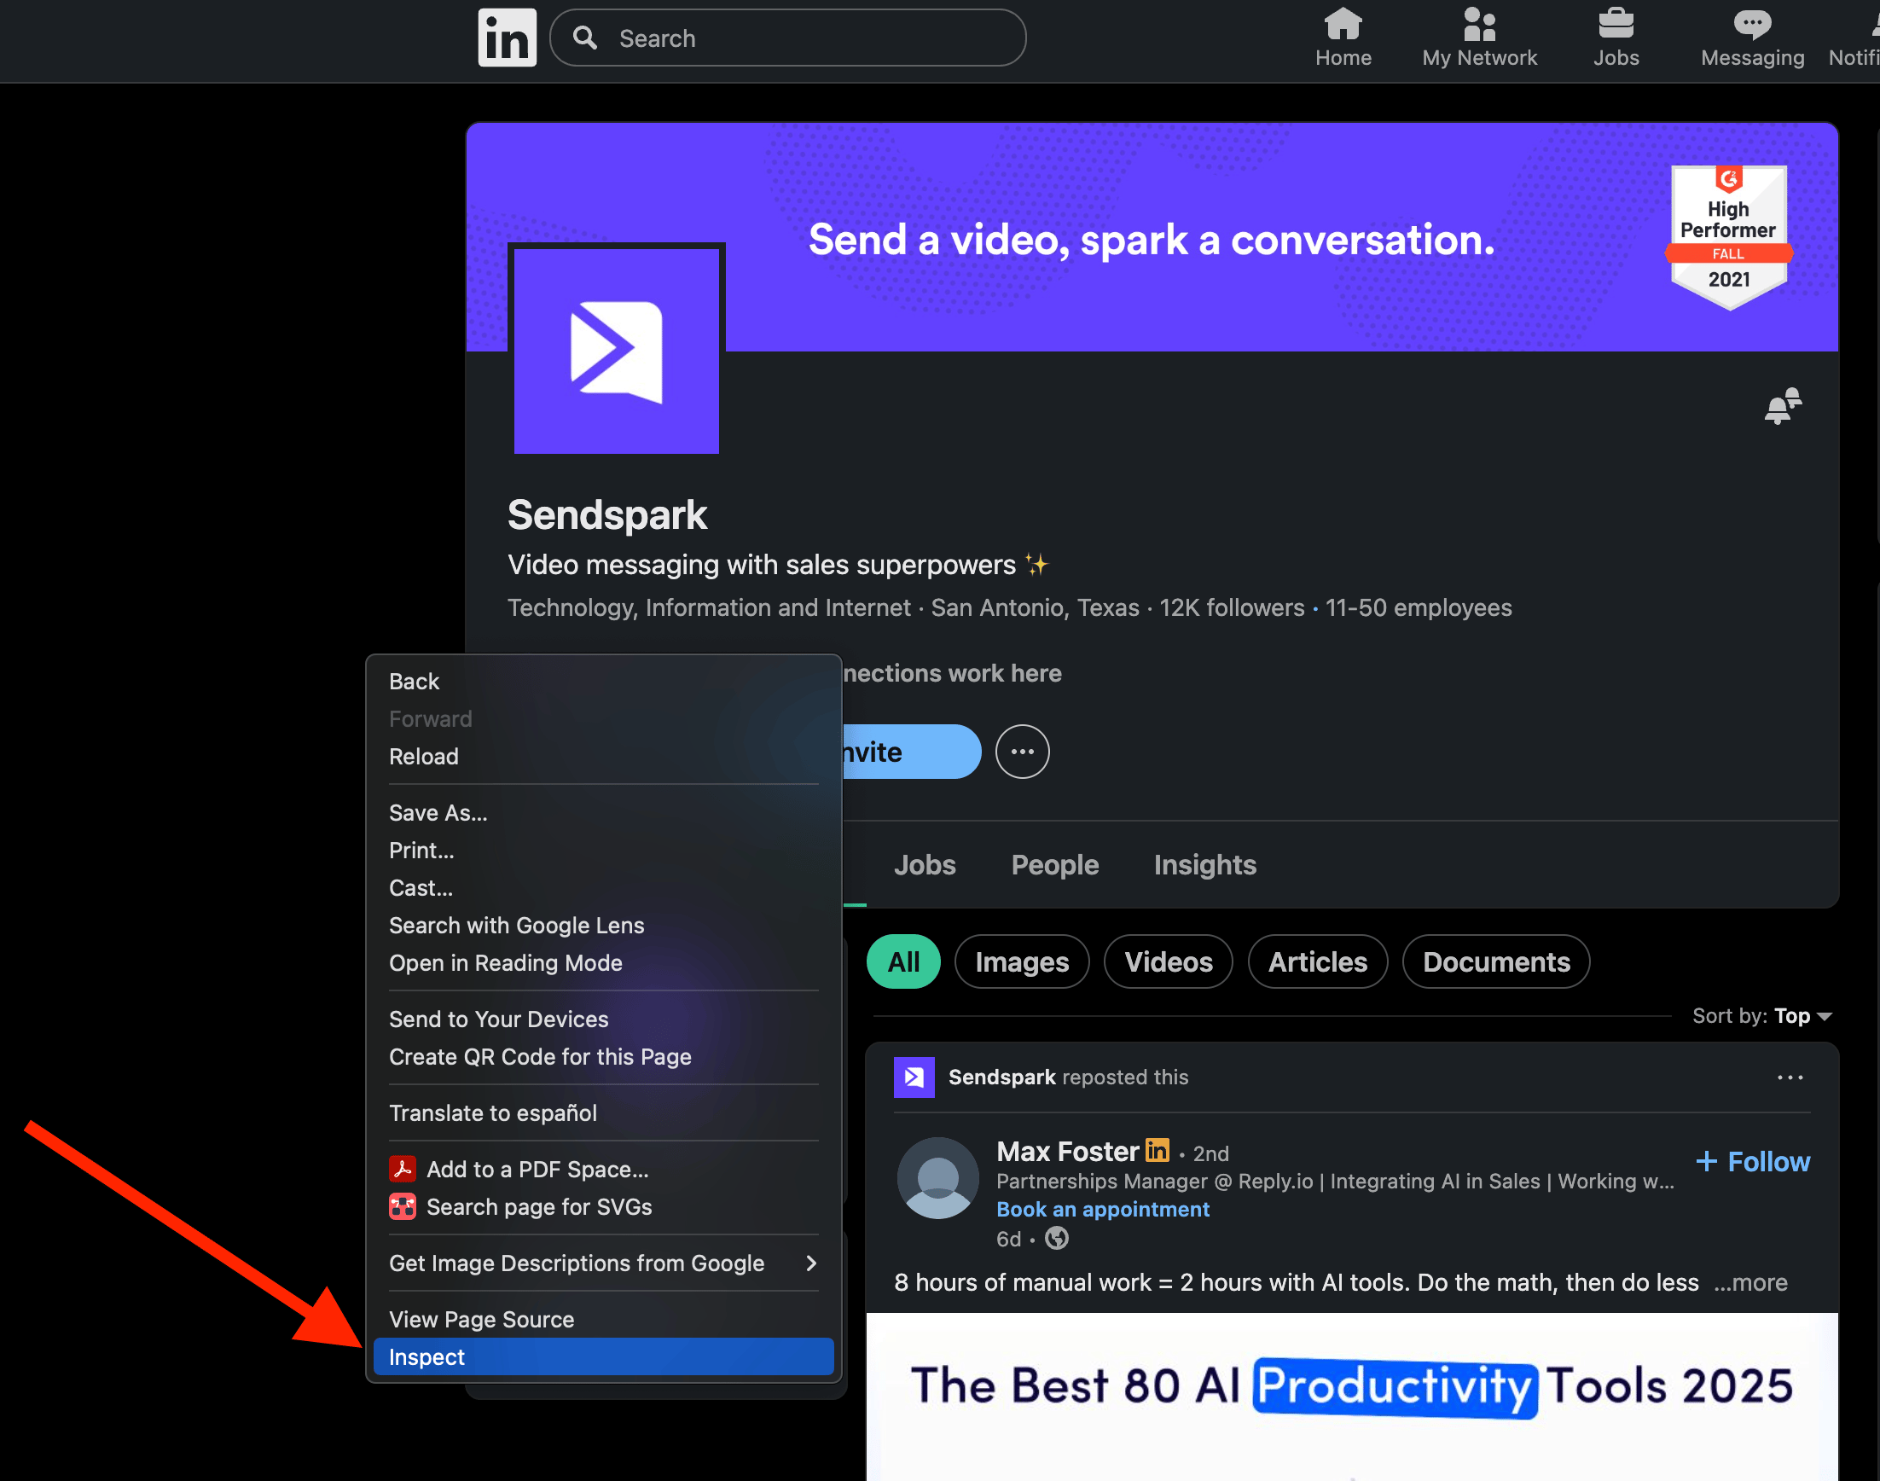Click the globe visibility icon on post
This screenshot has height=1481, width=1880.
(1057, 1238)
